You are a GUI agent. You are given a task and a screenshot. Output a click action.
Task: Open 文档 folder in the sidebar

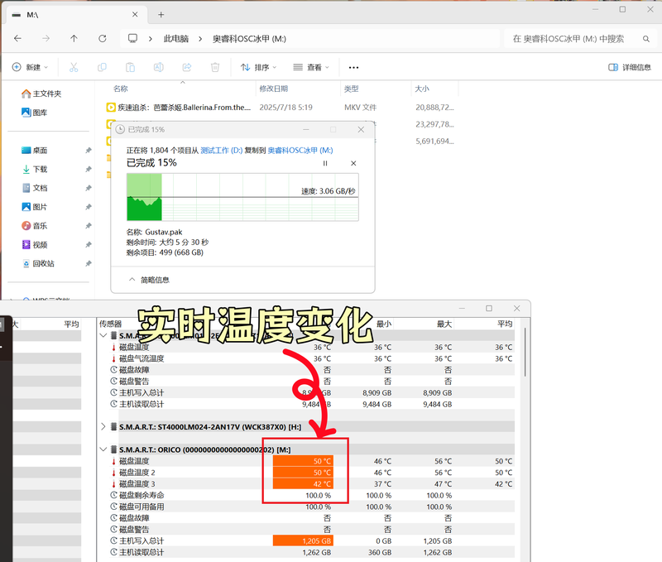(x=34, y=188)
